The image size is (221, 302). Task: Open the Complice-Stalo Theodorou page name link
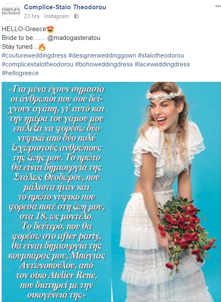pyautogui.click(x=65, y=7)
